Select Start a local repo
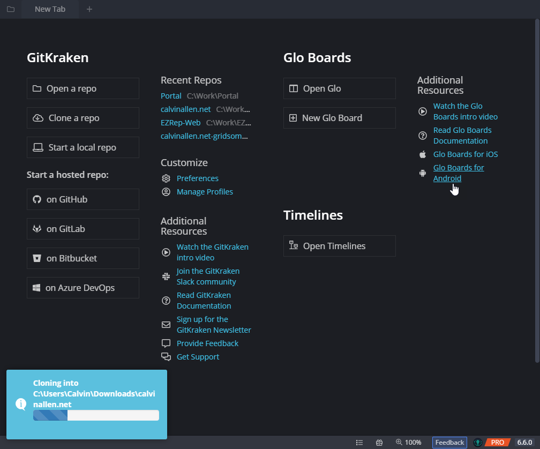 coord(83,147)
